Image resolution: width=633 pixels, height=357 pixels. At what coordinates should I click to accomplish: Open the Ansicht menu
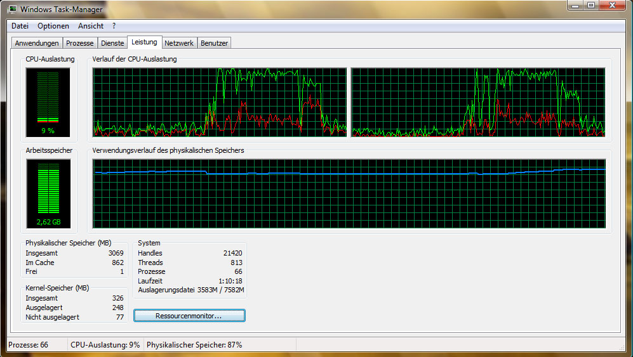pyautogui.click(x=91, y=26)
